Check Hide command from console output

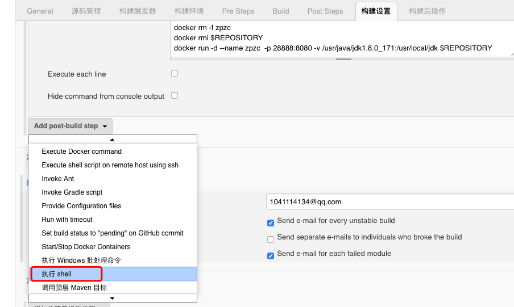tap(175, 95)
